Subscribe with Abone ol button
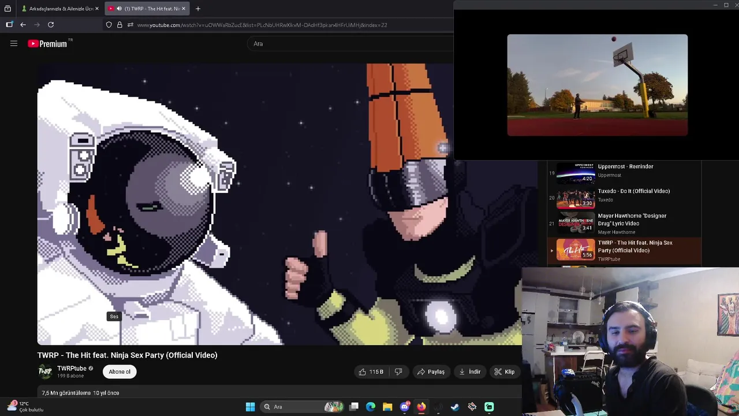This screenshot has height=416, width=739. pyautogui.click(x=120, y=372)
